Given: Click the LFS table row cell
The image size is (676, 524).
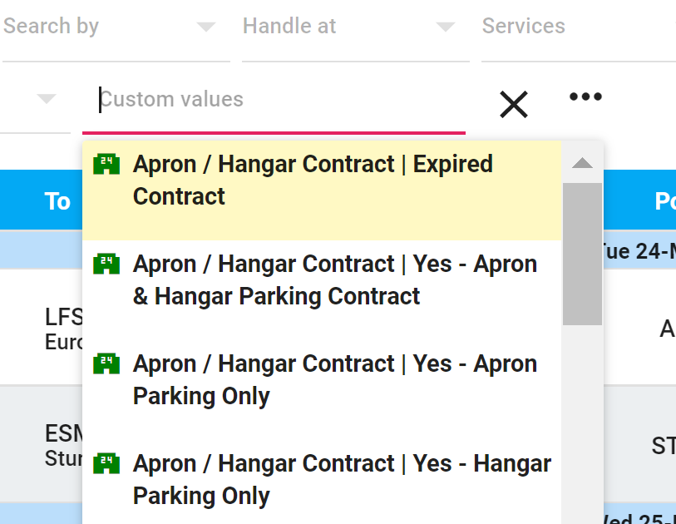Looking at the screenshot, I should tap(62, 329).
